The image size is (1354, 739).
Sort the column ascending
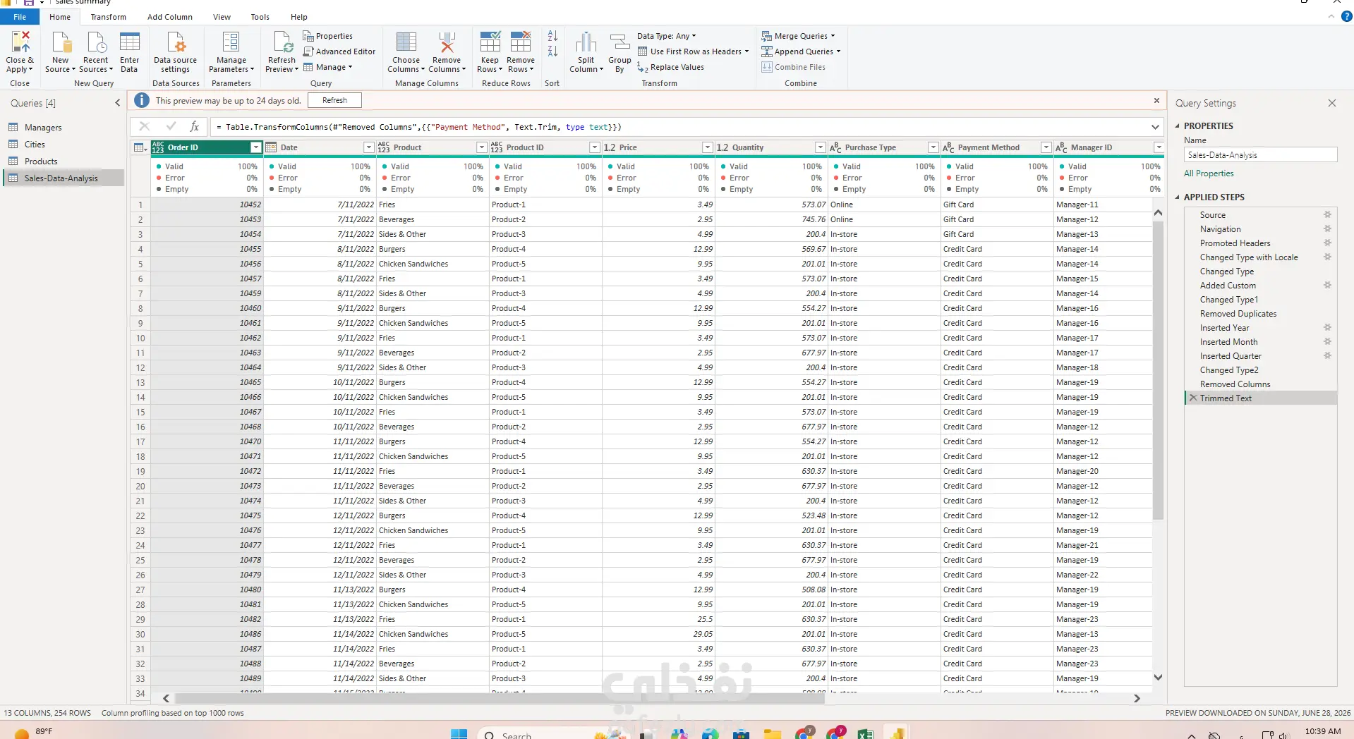(x=552, y=36)
